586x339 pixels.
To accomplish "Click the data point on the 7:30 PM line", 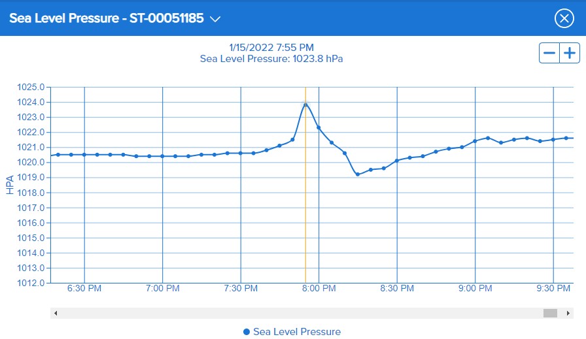I will coord(241,153).
